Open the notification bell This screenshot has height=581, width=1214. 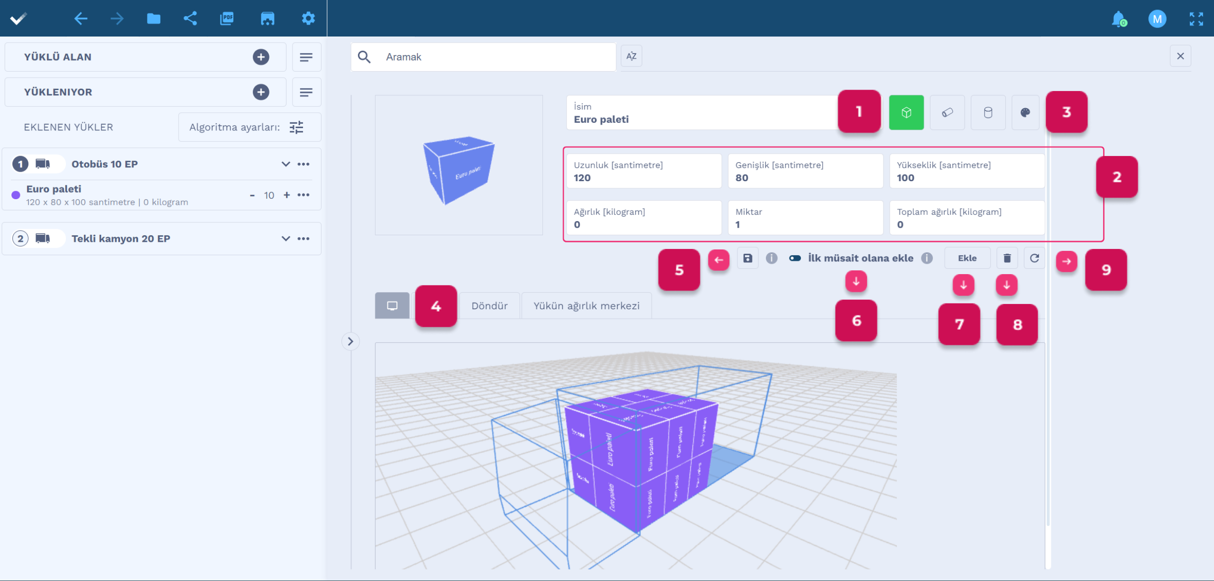1118,19
